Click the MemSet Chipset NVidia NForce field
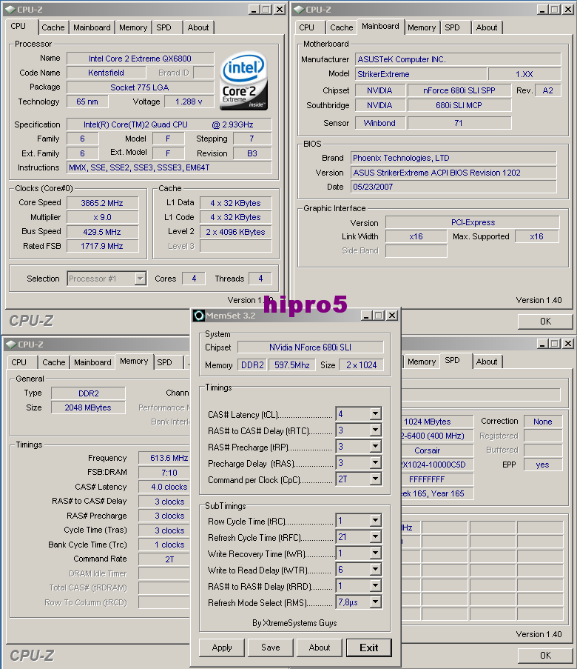The height and width of the screenshot is (669, 577). click(310, 347)
